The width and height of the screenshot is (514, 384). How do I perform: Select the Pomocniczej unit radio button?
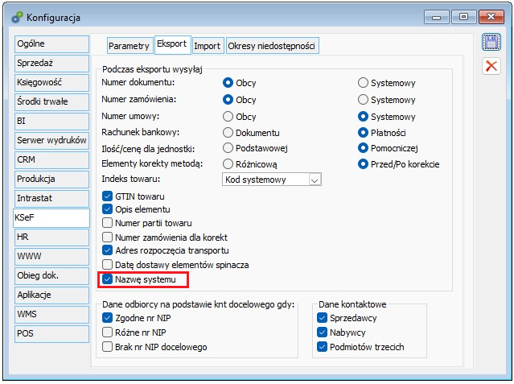[x=363, y=148]
